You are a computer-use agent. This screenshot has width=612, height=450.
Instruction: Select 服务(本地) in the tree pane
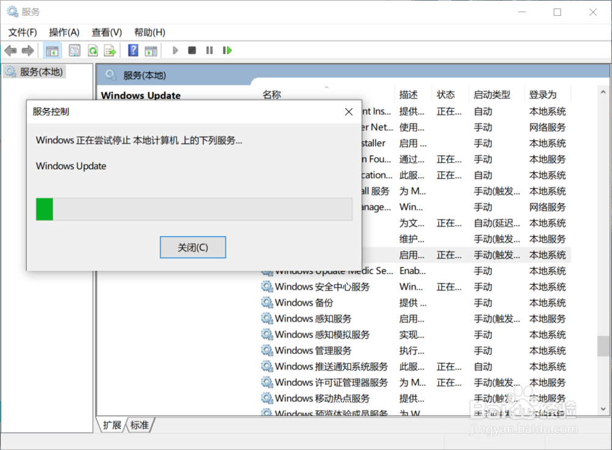click(x=35, y=72)
